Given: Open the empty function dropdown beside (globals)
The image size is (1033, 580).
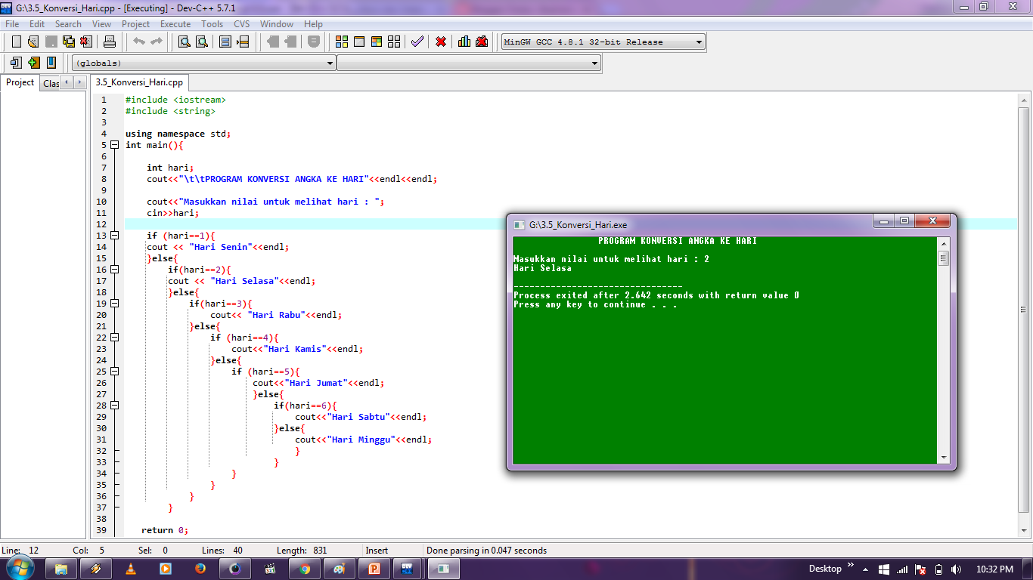Looking at the screenshot, I should click(469, 63).
